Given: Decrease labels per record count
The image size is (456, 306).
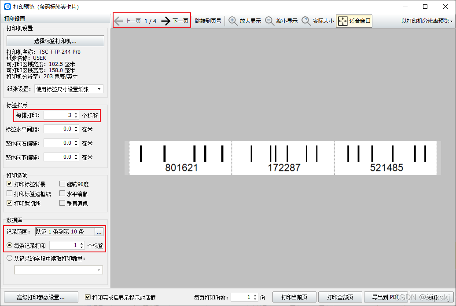Looking at the screenshot, I should tap(82, 247).
